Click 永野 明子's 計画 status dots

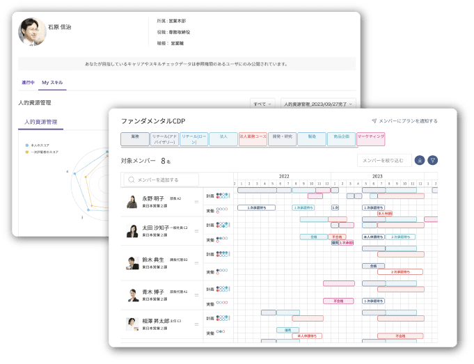[223, 196]
